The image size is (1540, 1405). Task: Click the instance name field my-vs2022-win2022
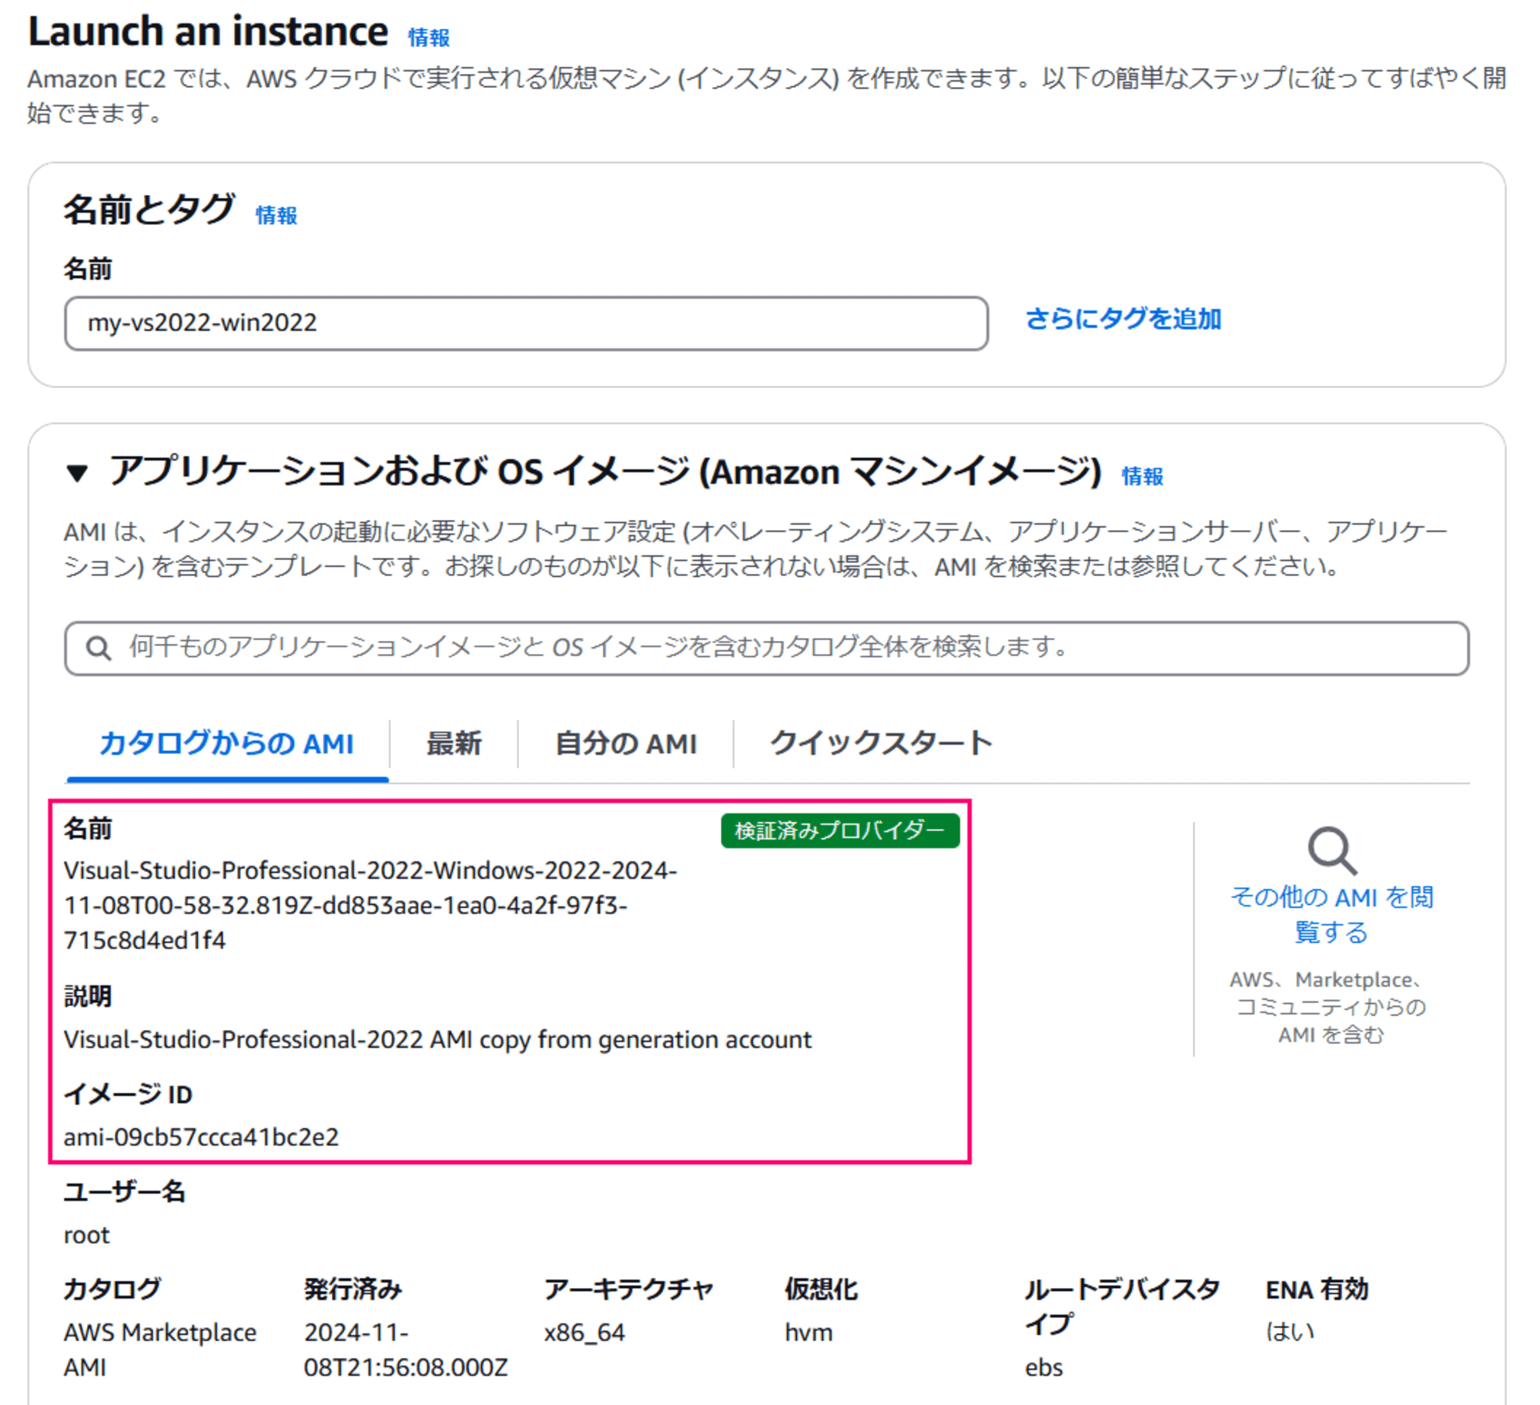(x=526, y=323)
